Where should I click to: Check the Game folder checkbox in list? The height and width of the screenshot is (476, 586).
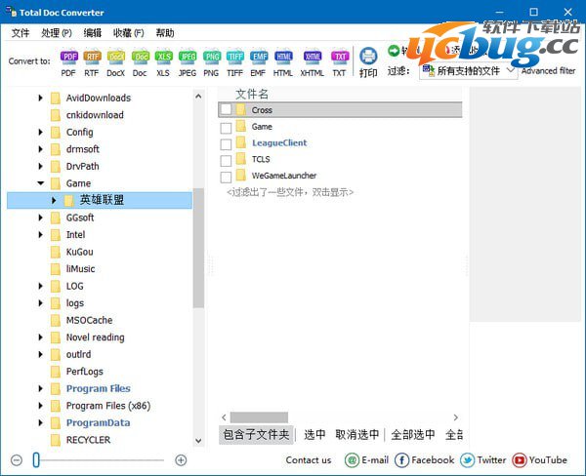pyautogui.click(x=226, y=128)
